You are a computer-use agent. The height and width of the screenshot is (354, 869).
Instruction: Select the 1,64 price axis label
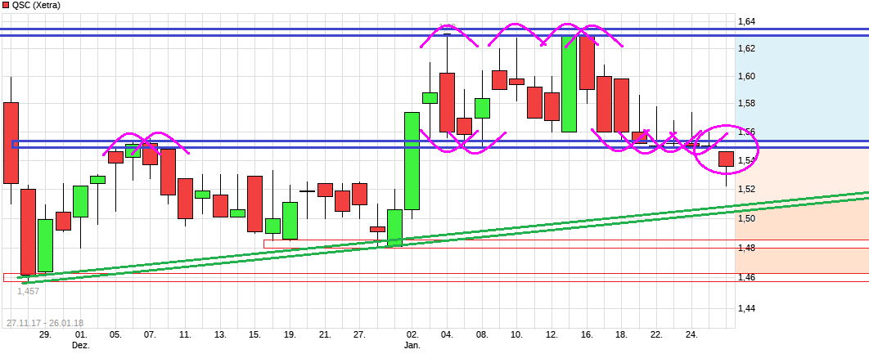(x=746, y=21)
